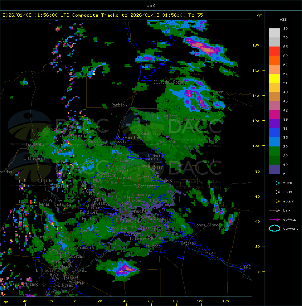302x306 pixels.
Task: Click the 'L_PAZ' map label
Action: [245, 267]
